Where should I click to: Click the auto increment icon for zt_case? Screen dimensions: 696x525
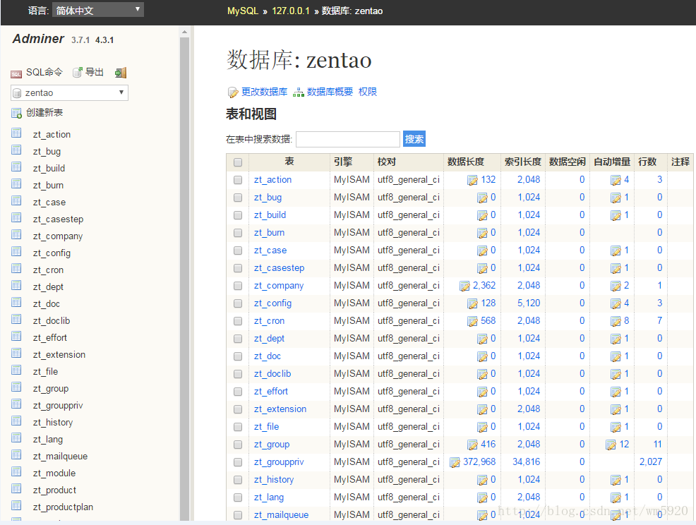point(616,251)
